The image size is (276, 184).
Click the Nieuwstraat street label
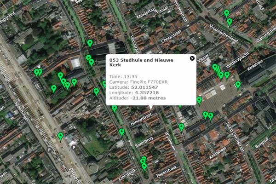[141, 120]
